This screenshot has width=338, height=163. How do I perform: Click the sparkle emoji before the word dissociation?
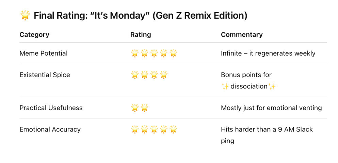click(x=225, y=86)
